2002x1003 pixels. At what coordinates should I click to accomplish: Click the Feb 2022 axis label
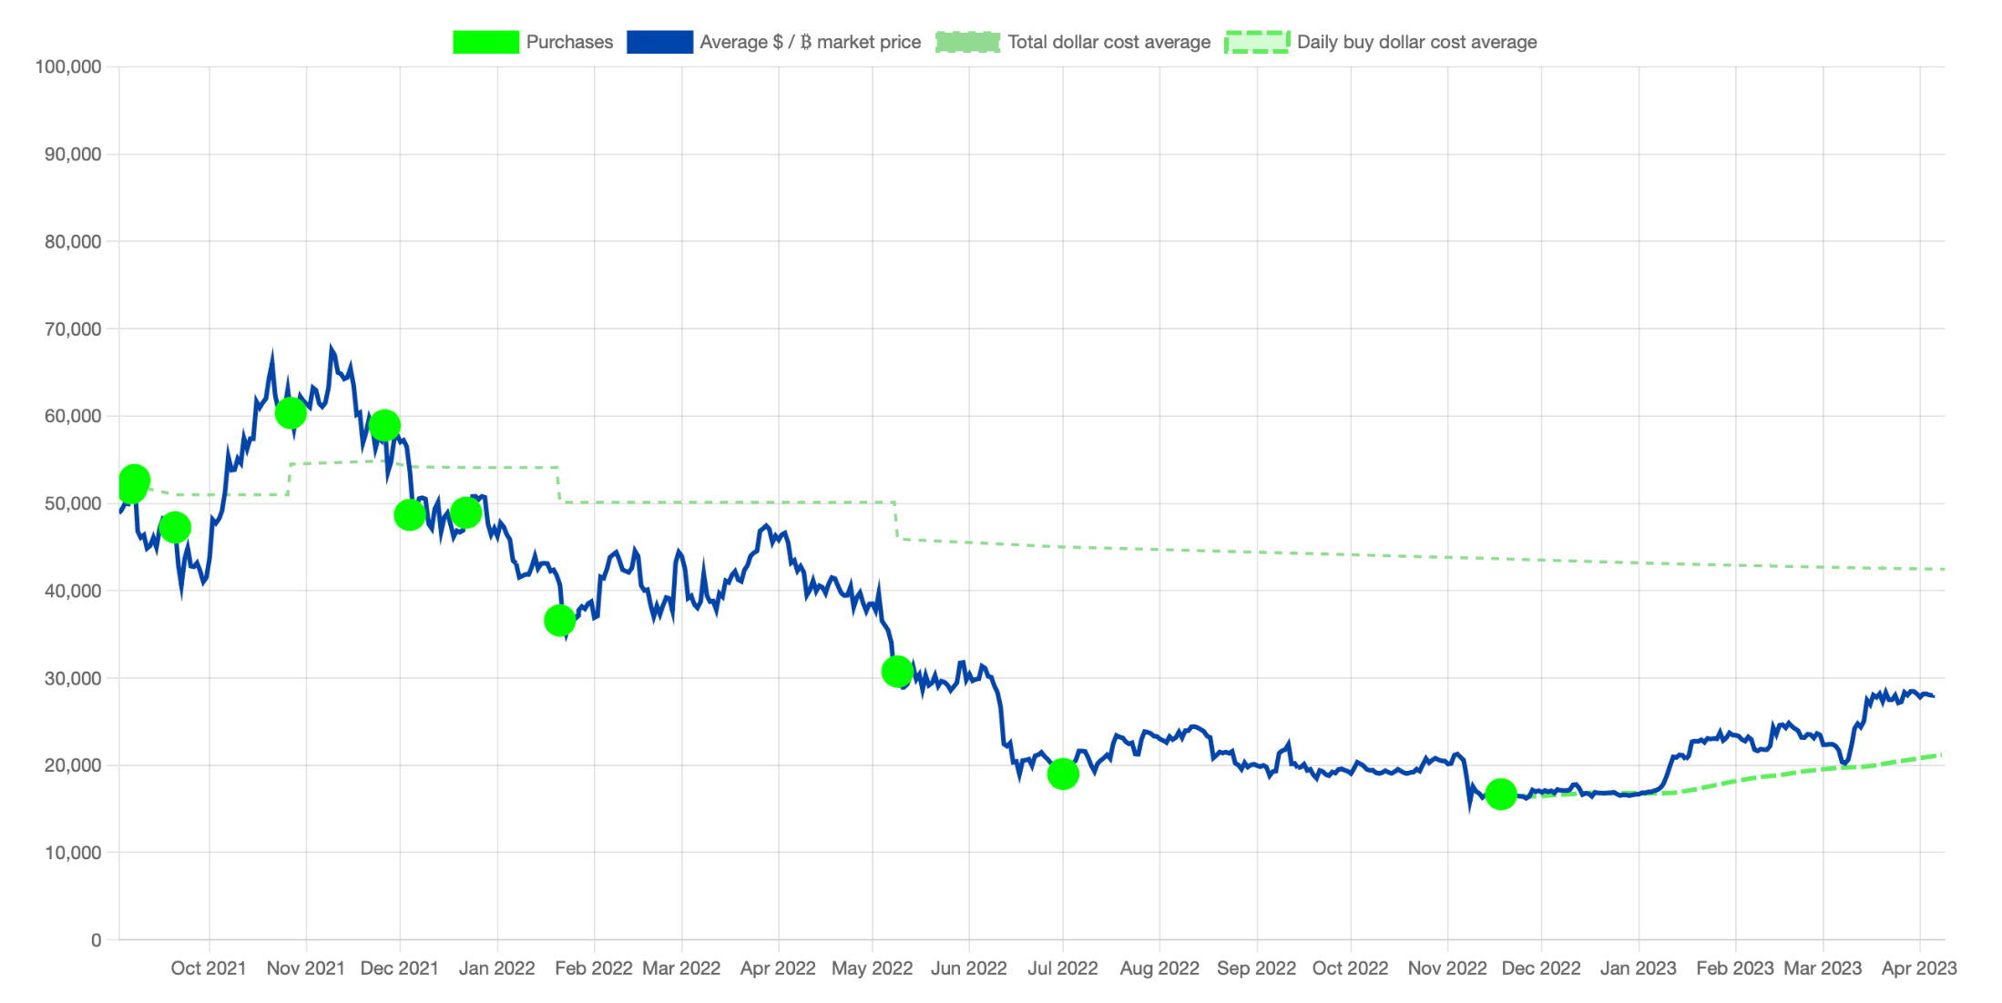pos(594,968)
